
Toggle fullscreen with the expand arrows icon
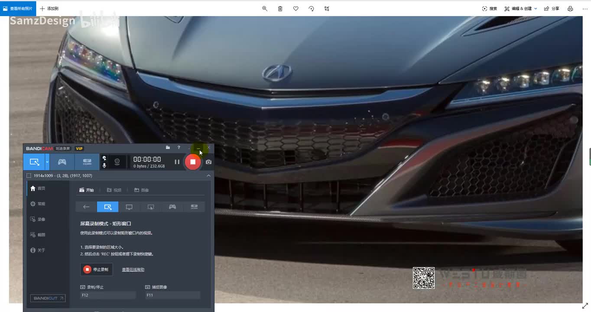(585, 306)
